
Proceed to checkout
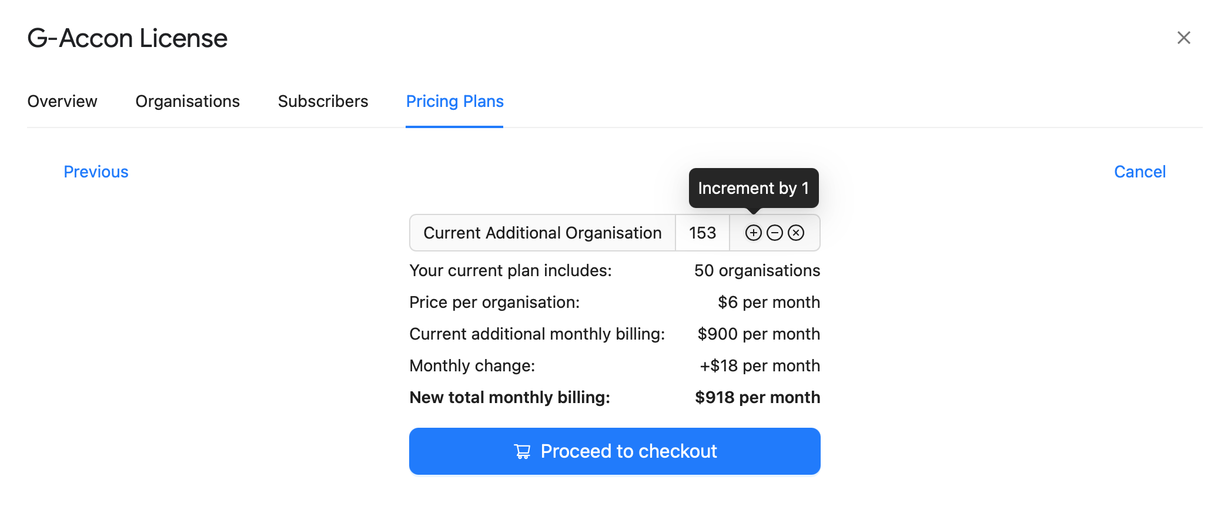click(614, 451)
